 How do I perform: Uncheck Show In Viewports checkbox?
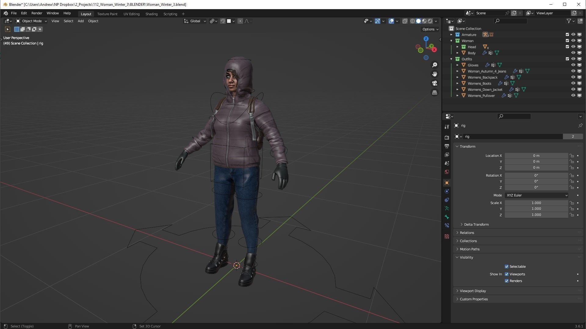tap(507, 274)
